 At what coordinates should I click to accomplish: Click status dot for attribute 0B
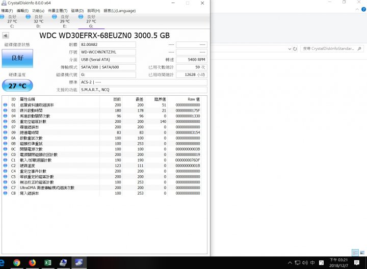pyautogui.click(x=6, y=143)
